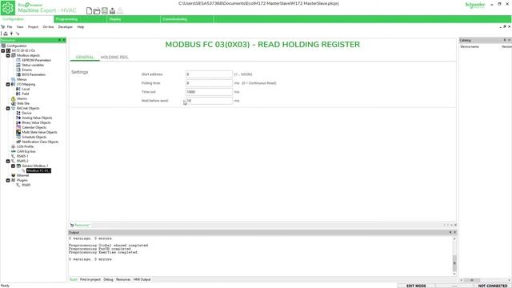
Task: Select EEPROM Parameters in the tree
Action: tap(36, 61)
